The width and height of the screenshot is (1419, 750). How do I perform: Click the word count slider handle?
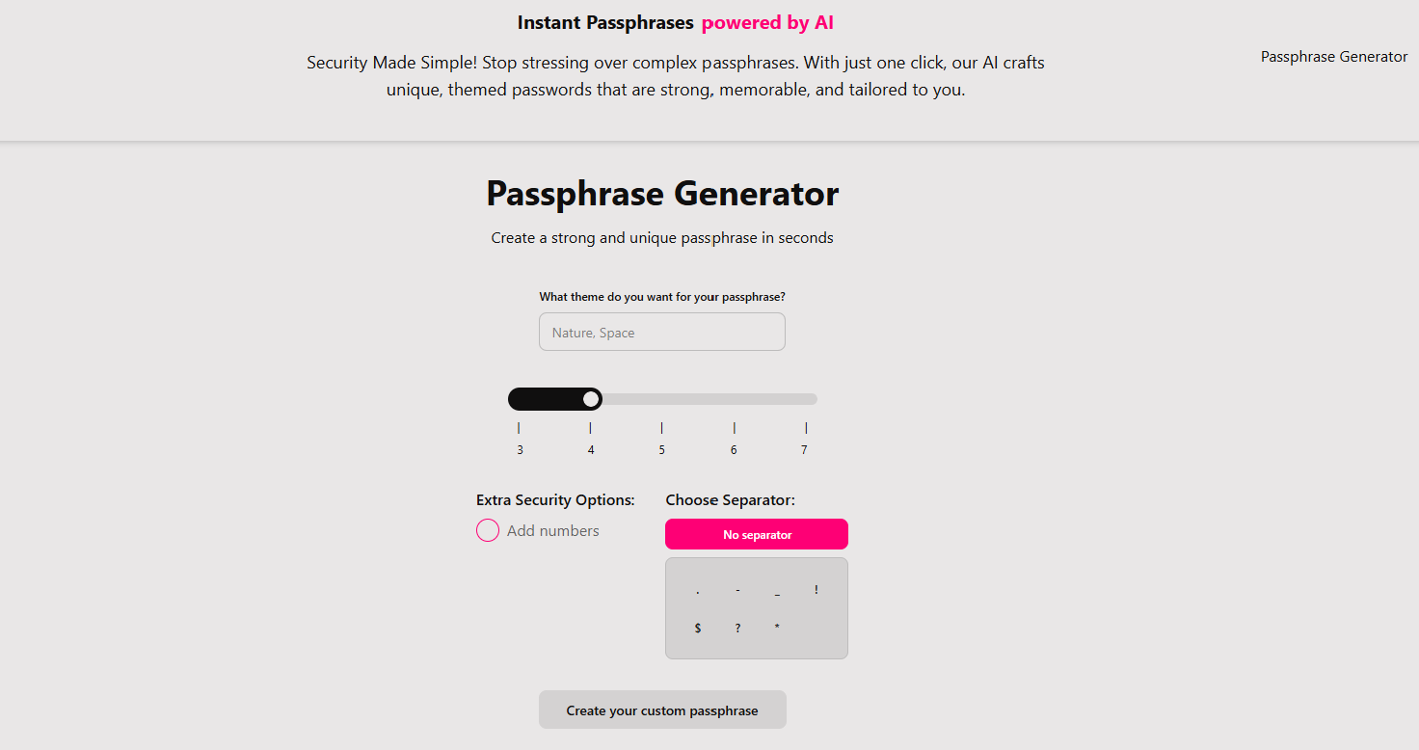(x=591, y=399)
